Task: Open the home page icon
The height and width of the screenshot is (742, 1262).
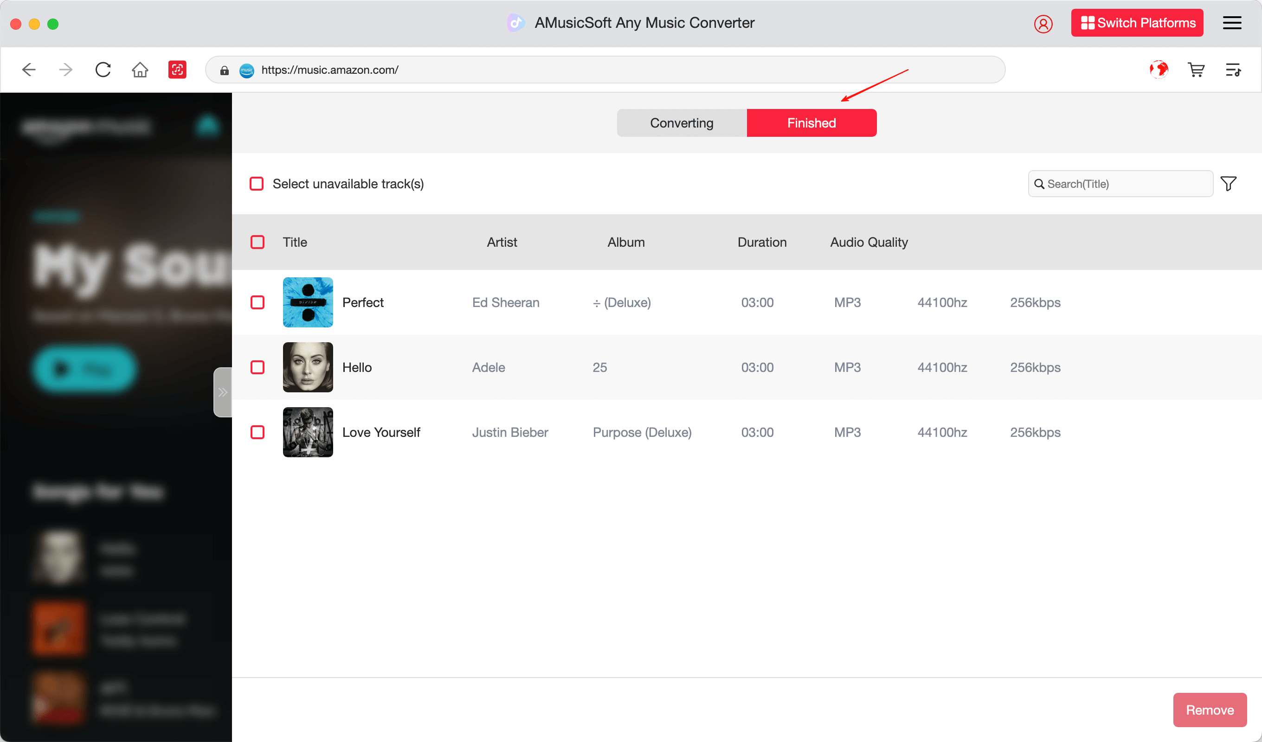Action: pos(140,70)
